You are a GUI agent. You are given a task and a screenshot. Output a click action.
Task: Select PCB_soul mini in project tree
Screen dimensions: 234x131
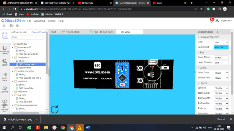pos(26,102)
